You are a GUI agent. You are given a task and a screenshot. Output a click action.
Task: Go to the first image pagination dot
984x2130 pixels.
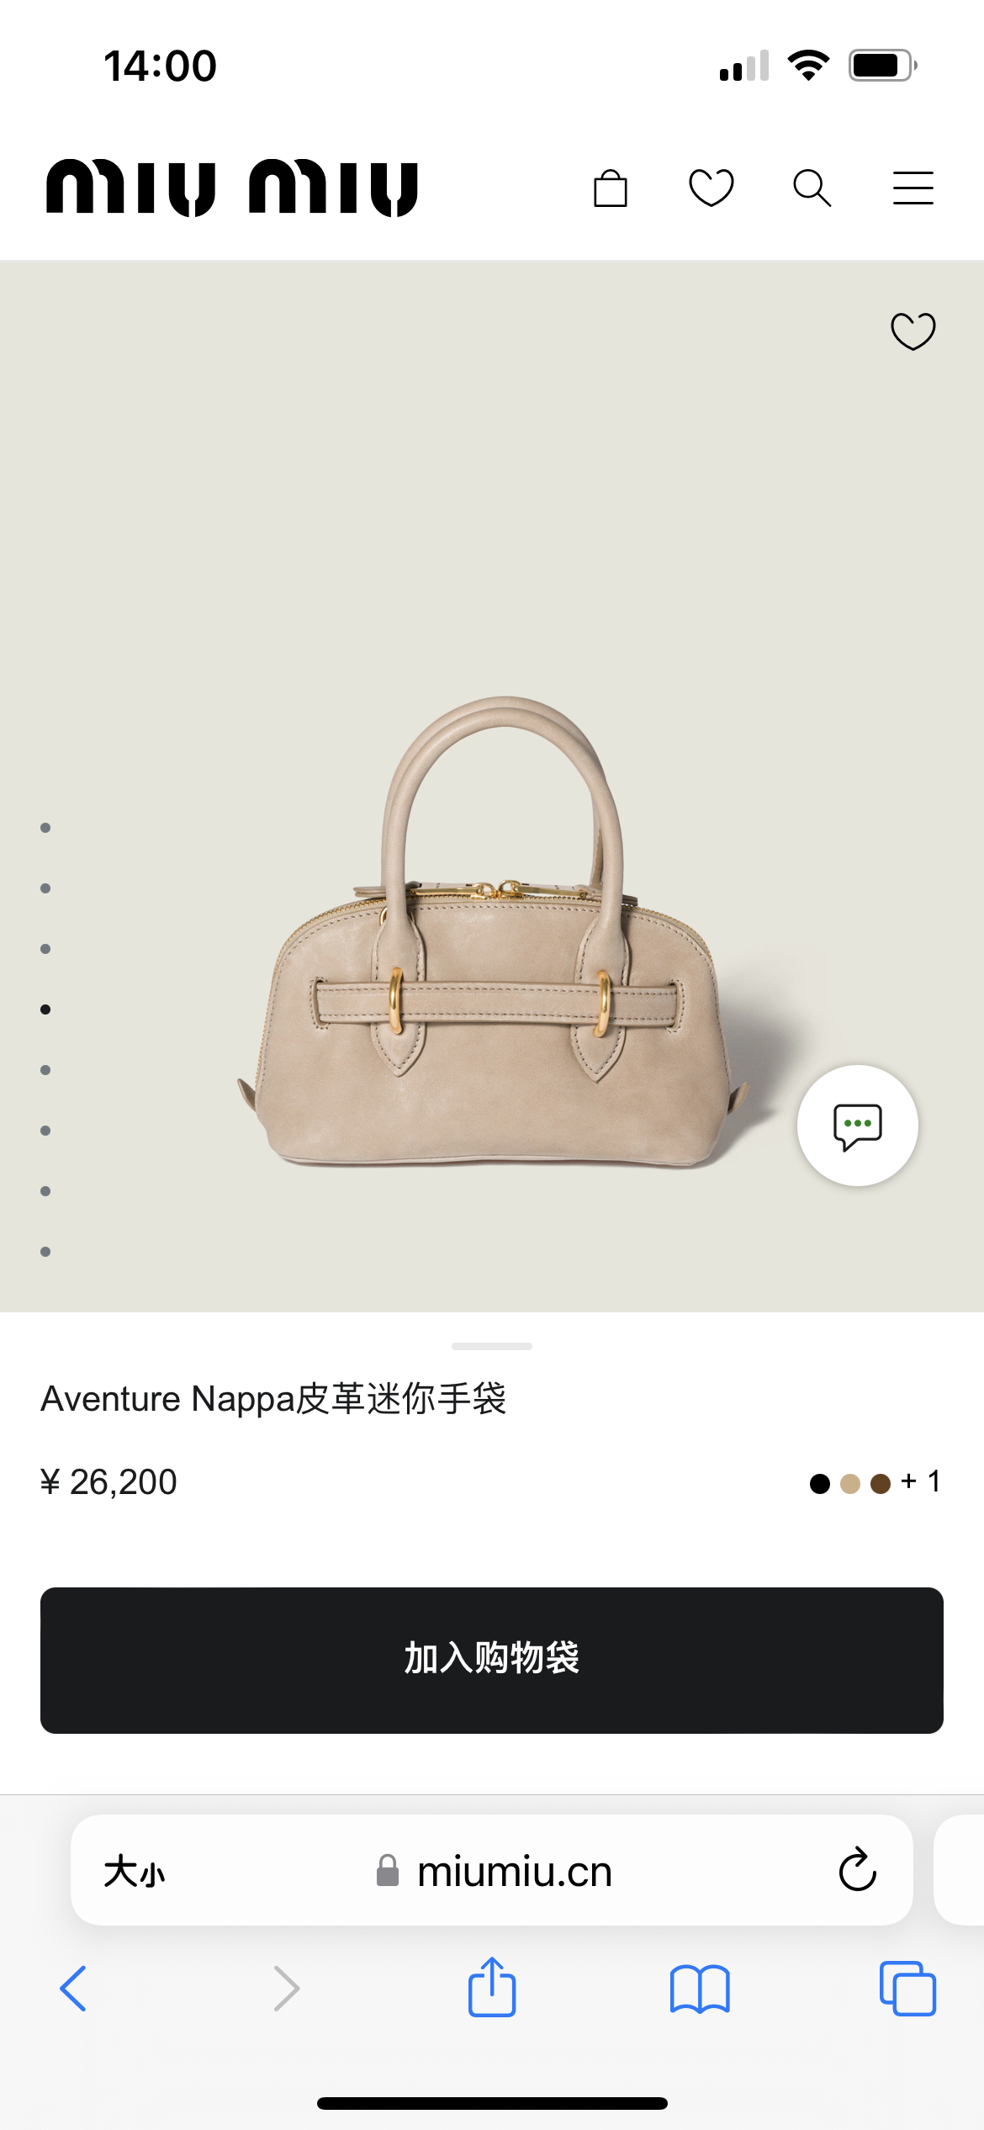45,828
